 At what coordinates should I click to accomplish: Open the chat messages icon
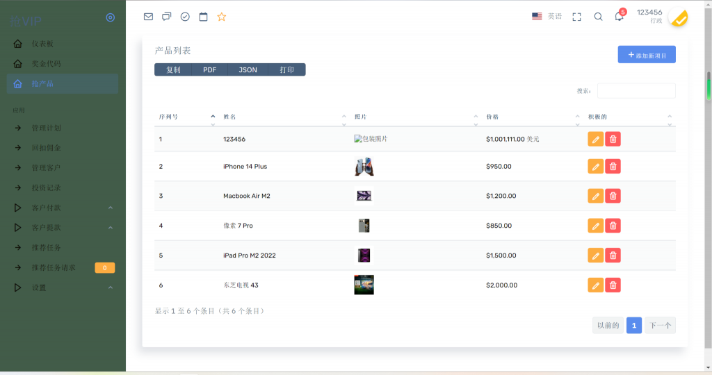(167, 17)
